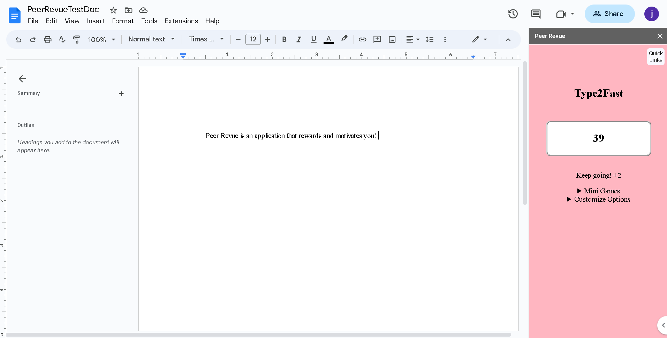Select the Paint format roller icon

point(76,40)
